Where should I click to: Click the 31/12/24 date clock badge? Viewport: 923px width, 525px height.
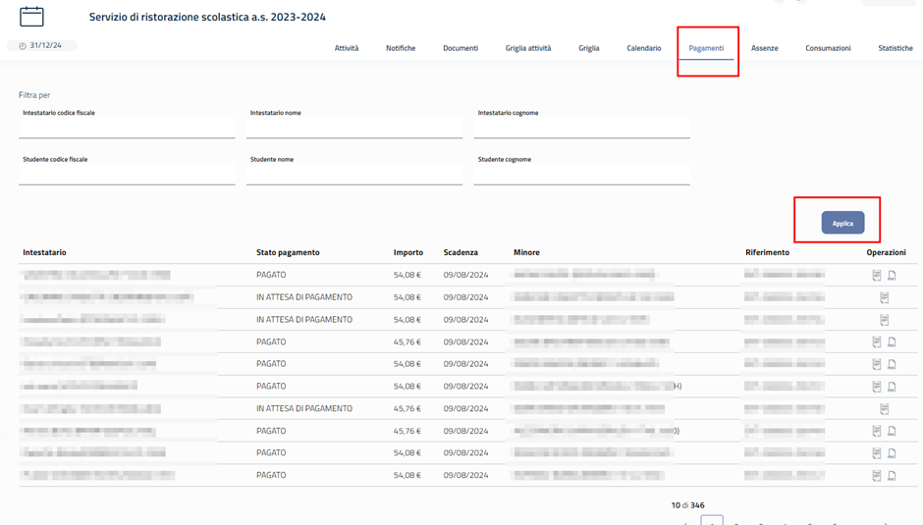[x=41, y=46]
